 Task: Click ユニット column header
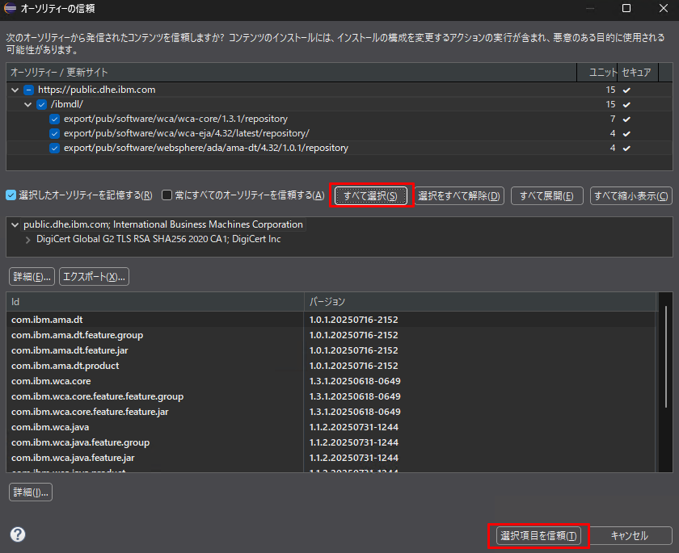pyautogui.click(x=597, y=72)
